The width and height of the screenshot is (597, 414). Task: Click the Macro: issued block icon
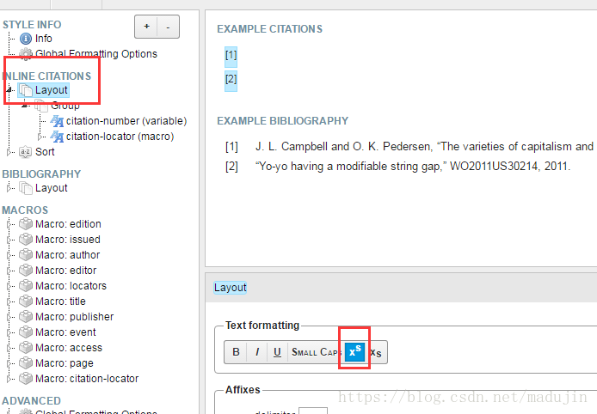tap(26, 240)
